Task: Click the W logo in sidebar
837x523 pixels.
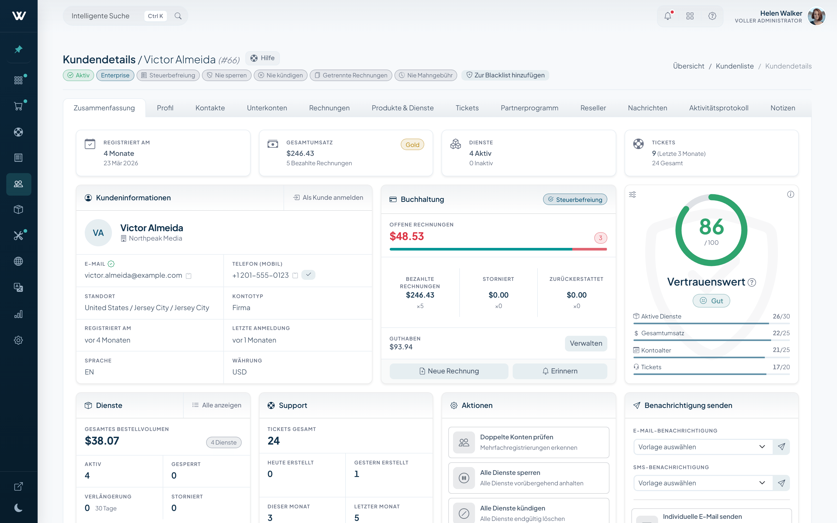Action: point(19,16)
